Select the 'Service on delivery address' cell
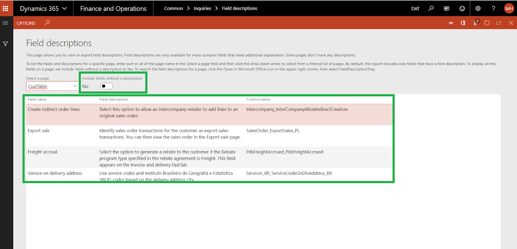Viewport: 517px width, 249px height. point(55,173)
